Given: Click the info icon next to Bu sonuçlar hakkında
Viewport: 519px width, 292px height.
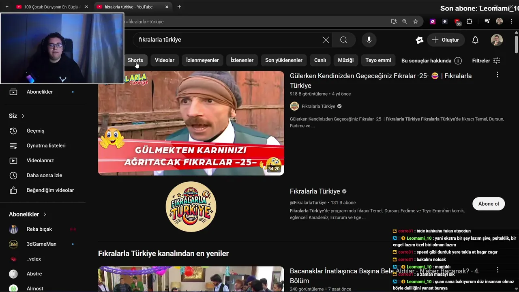Looking at the screenshot, I should (x=458, y=60).
